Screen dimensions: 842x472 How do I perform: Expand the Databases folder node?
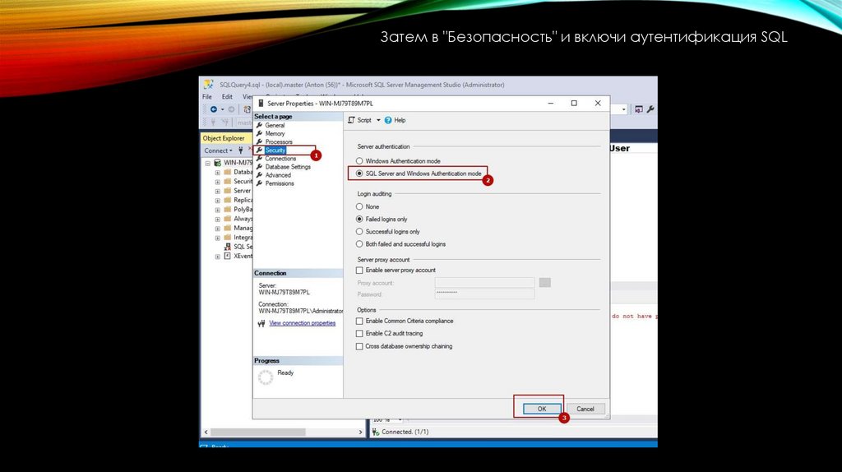[217, 173]
